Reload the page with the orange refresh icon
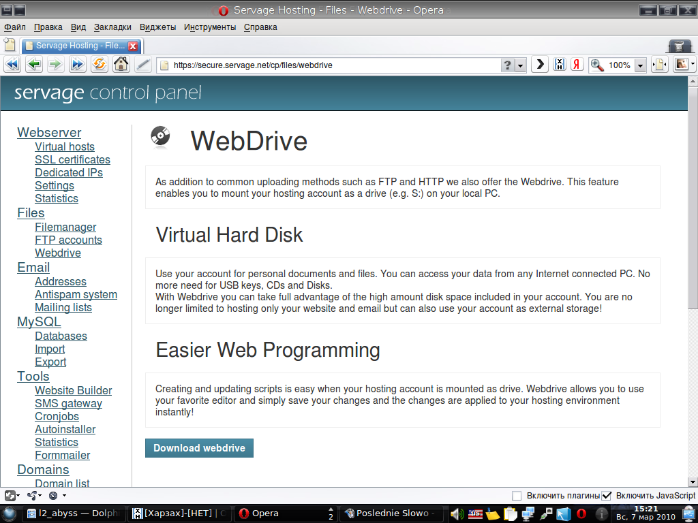 (x=100, y=65)
